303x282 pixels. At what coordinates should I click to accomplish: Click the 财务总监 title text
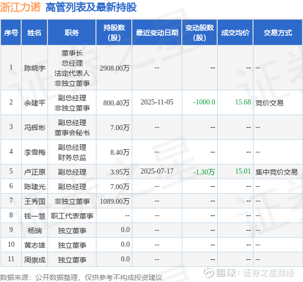[x=72, y=157]
